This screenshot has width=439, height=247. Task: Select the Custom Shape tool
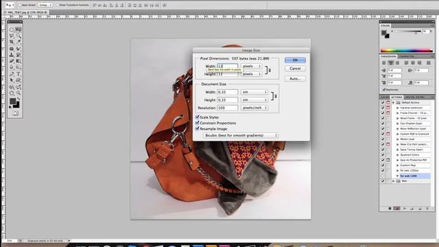tap(19, 80)
